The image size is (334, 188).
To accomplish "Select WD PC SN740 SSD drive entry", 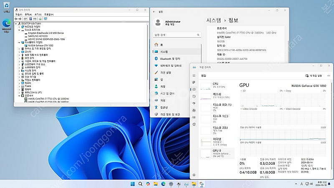I will (x=46, y=39).
